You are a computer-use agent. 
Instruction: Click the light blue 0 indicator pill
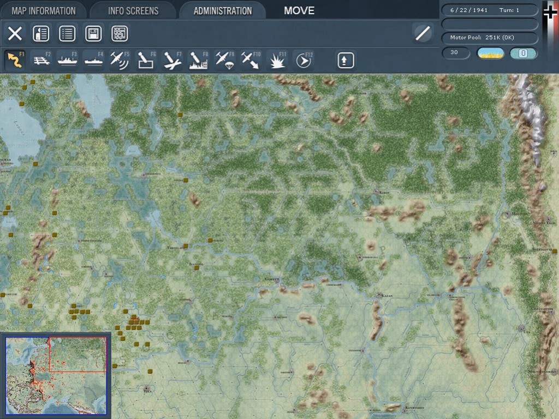[523, 53]
